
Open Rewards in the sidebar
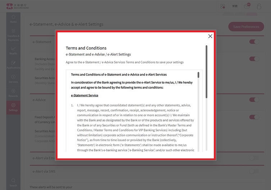(x=13, y=93)
